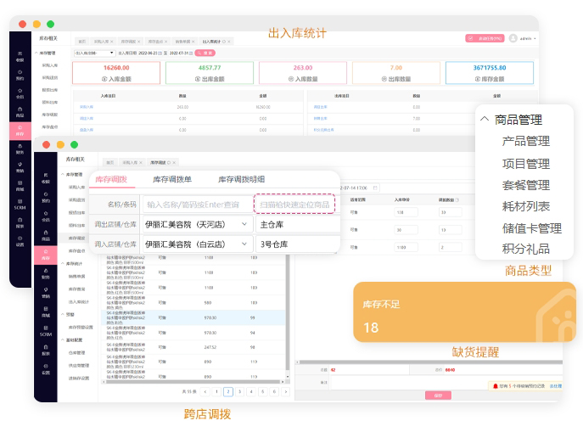Viewport: 583px width, 432px height.
Task: Collapse the 商品管理 menu chevron
Action: (485, 120)
